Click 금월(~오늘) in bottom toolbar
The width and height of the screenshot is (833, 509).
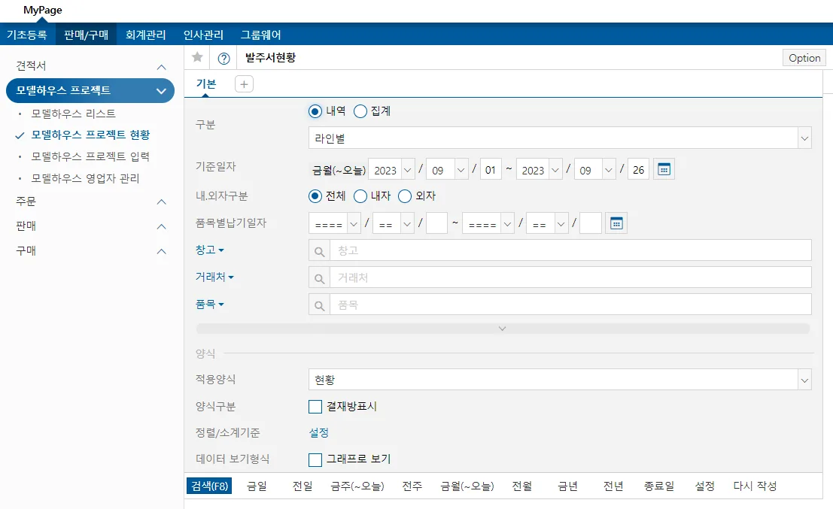(467, 486)
